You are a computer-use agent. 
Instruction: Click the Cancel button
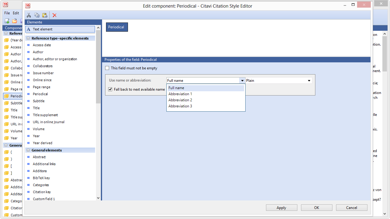pos(352,208)
